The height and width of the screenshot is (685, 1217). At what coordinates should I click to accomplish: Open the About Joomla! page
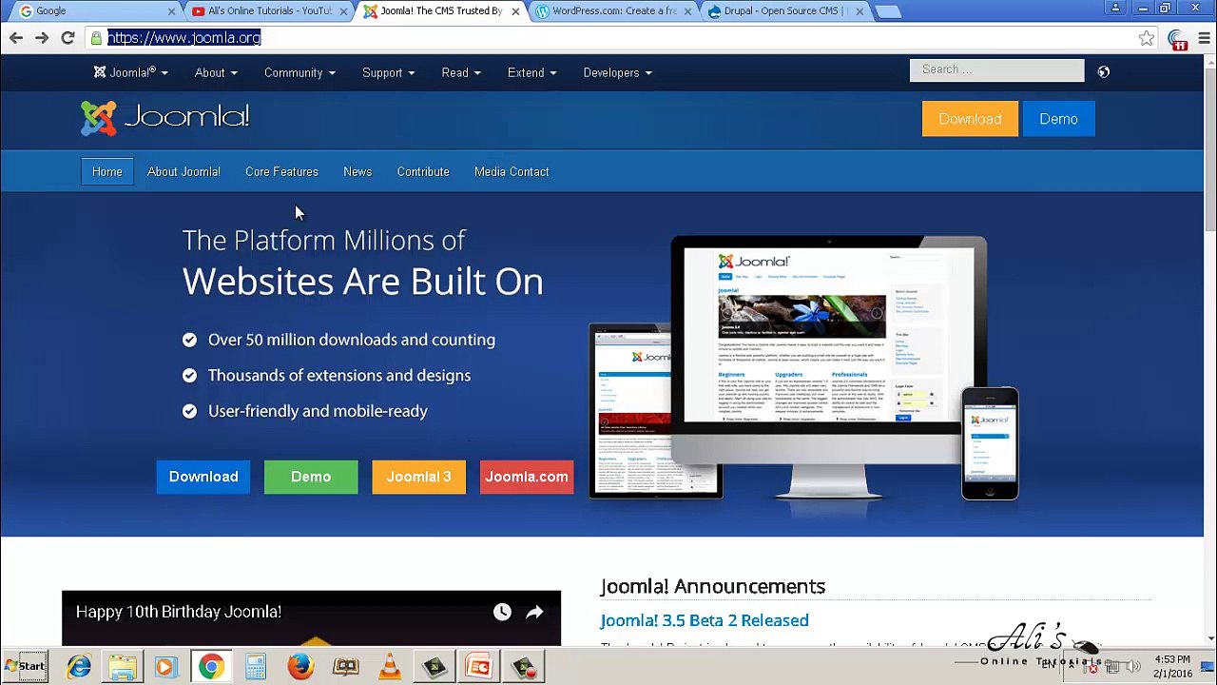[x=184, y=171]
